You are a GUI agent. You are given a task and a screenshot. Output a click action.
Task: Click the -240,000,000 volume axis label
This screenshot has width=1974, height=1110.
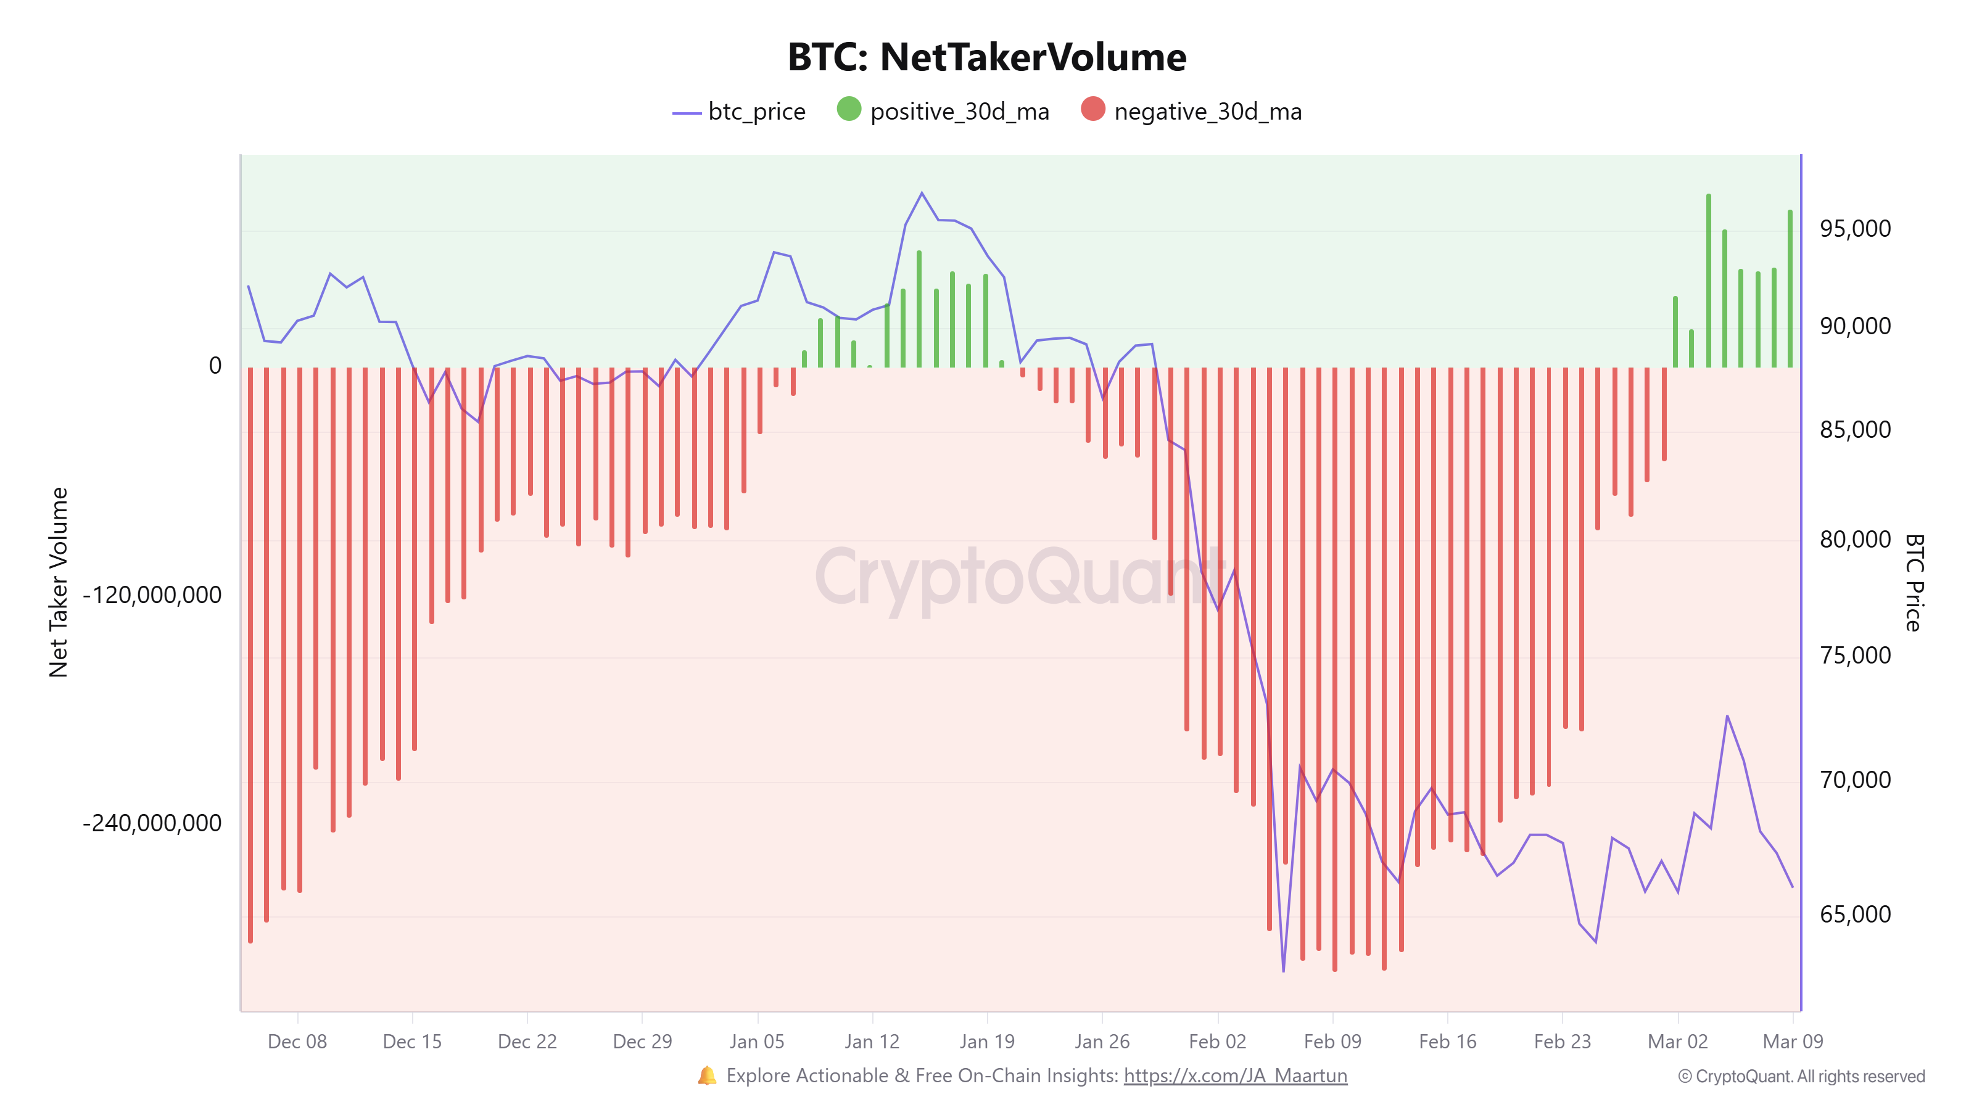click(x=152, y=823)
